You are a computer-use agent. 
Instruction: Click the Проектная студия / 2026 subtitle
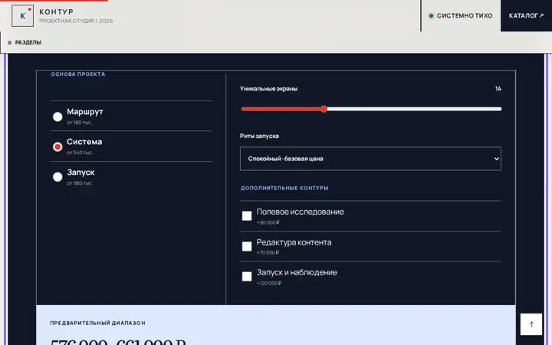tap(76, 21)
